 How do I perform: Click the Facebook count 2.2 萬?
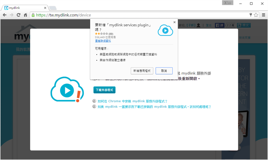point(230,25)
